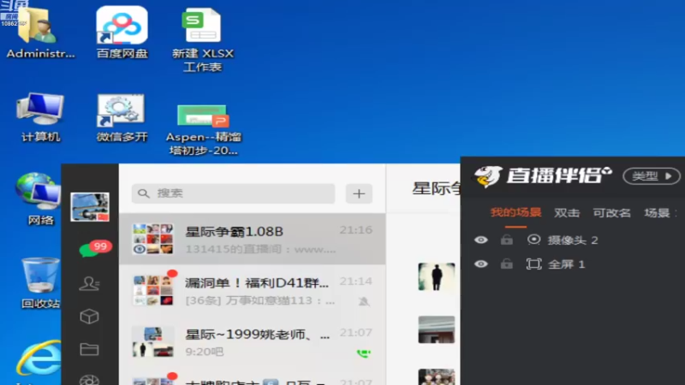Screen dimensions: 685x385
Task: Open the WeChat favorites cube icon
Action: pyautogui.click(x=89, y=317)
